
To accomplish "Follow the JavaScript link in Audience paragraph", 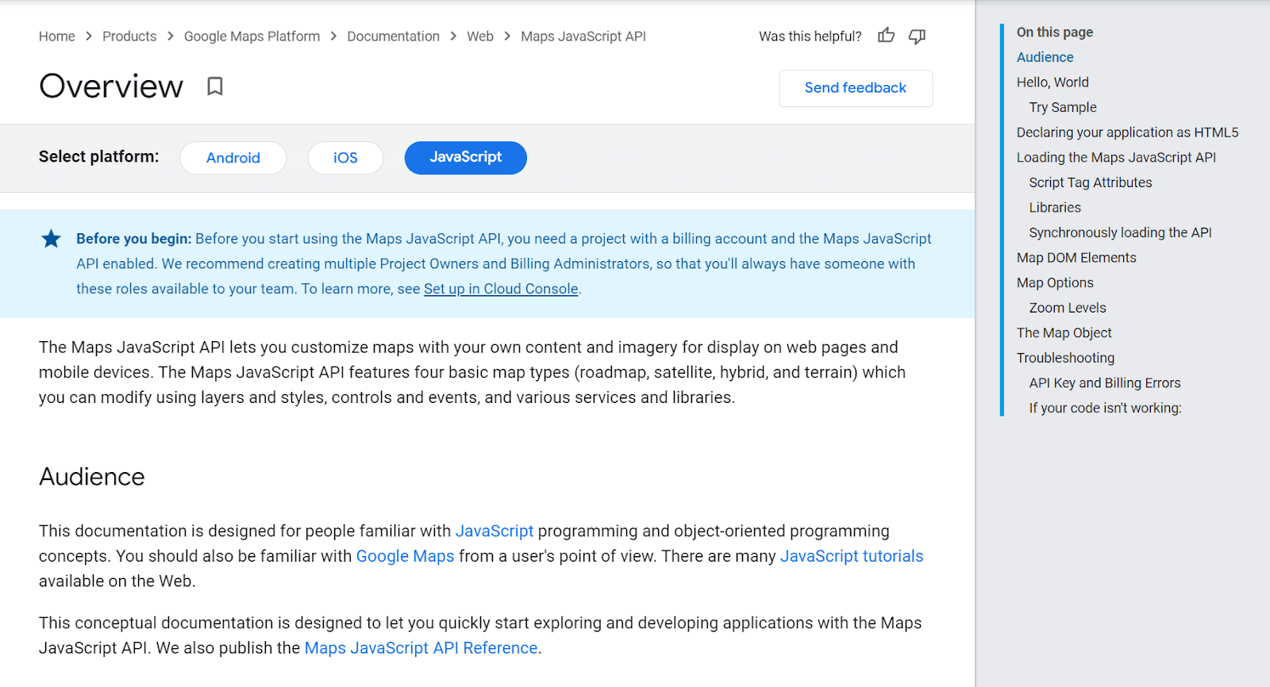I will (494, 531).
